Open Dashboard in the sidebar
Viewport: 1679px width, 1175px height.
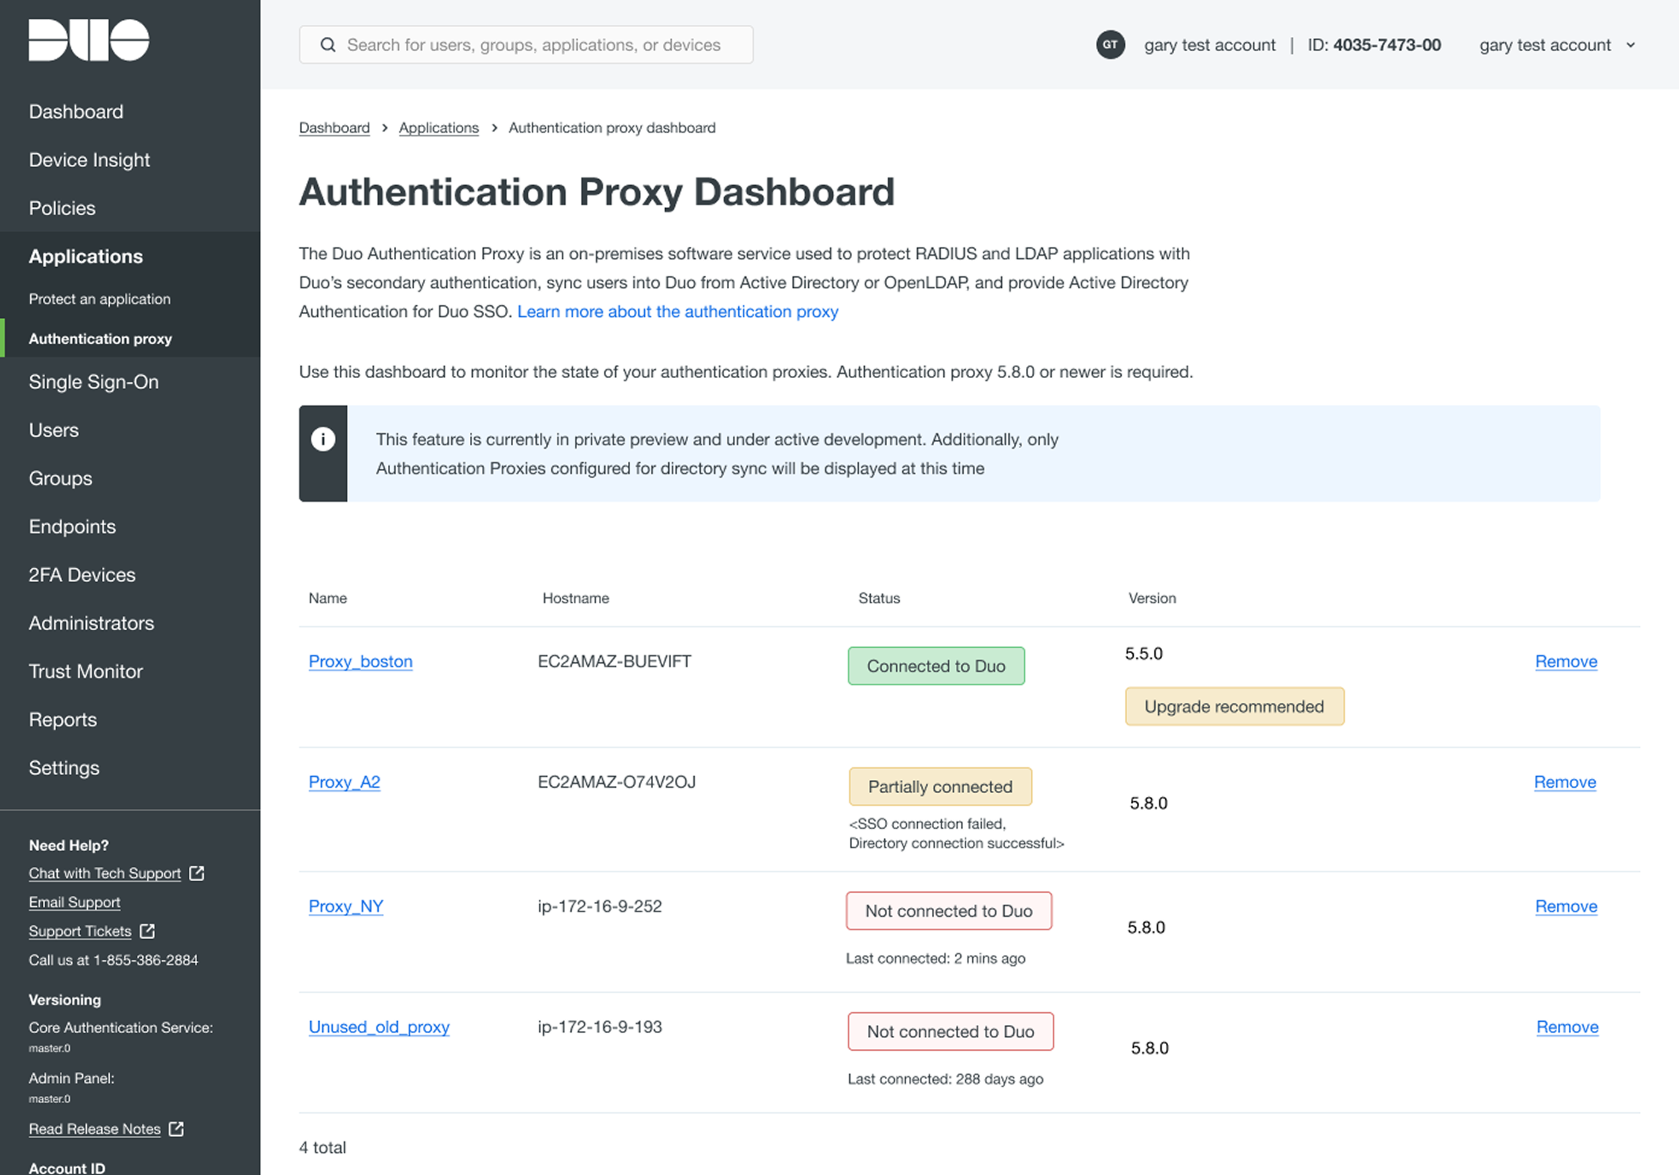pyautogui.click(x=76, y=112)
